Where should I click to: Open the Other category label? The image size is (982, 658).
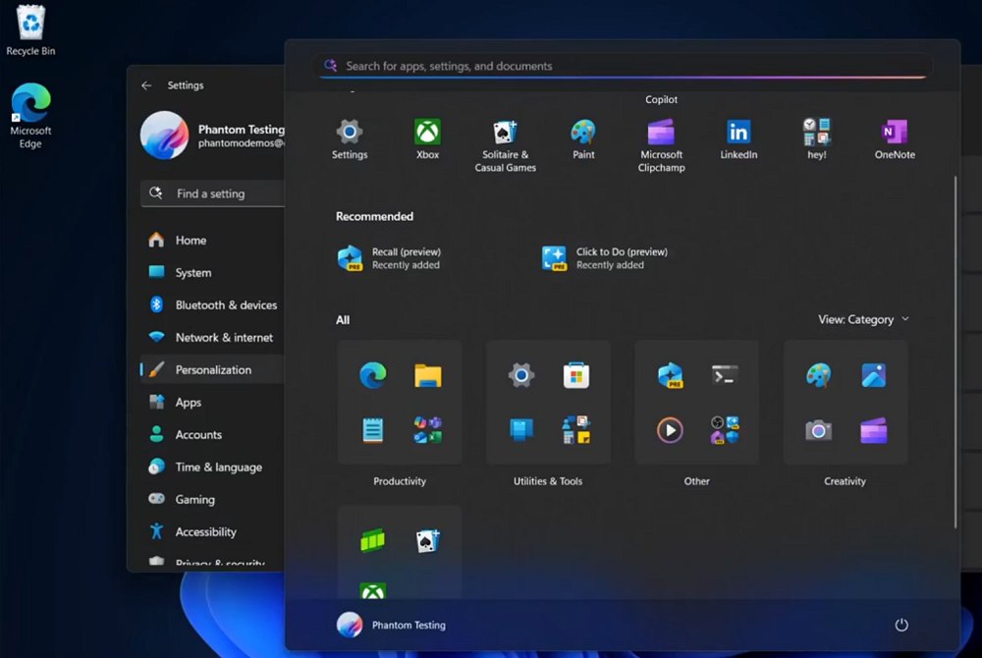pos(696,481)
